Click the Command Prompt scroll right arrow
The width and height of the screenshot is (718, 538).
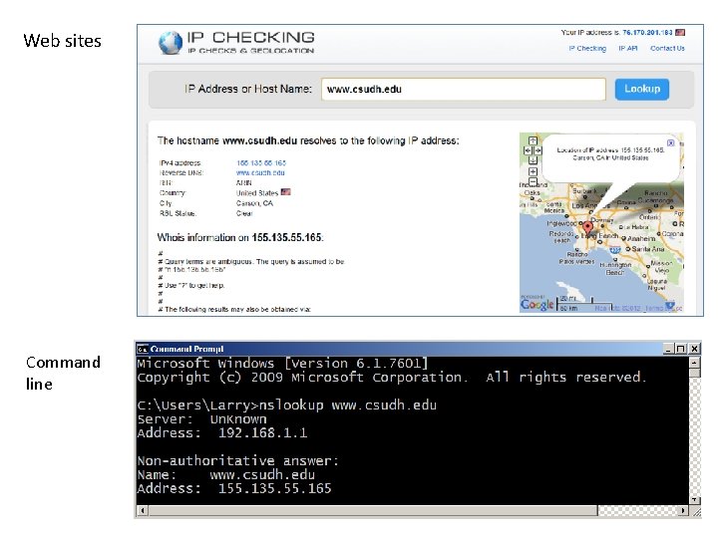click(x=683, y=510)
